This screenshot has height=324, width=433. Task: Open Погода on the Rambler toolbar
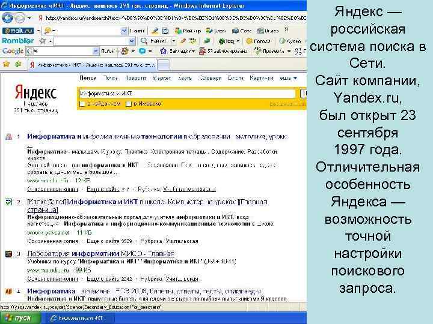[x=259, y=41]
